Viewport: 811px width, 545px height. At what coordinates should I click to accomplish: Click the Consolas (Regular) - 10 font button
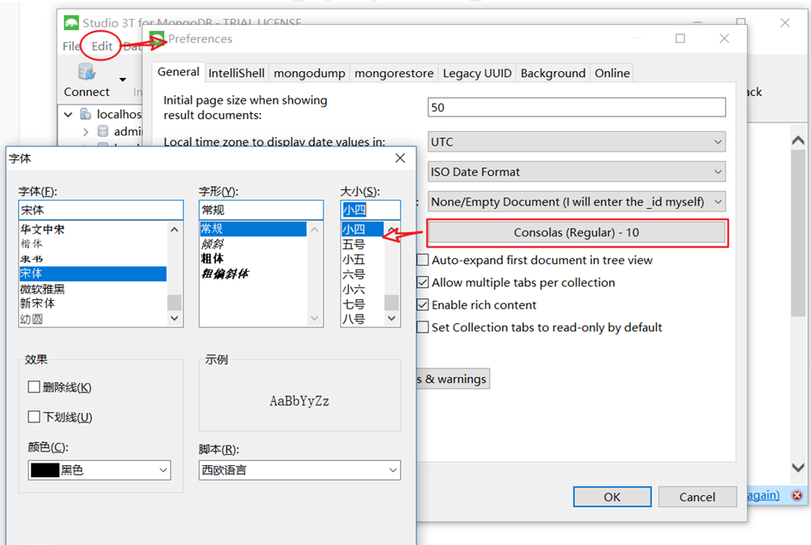pos(576,233)
